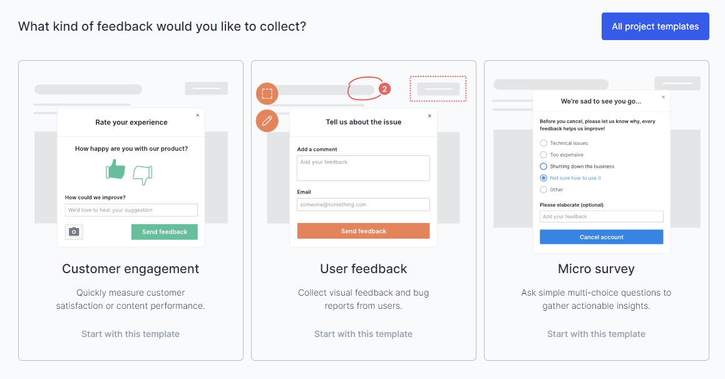
Task: Close the "Rate your experience" dialog
Action: click(x=198, y=115)
